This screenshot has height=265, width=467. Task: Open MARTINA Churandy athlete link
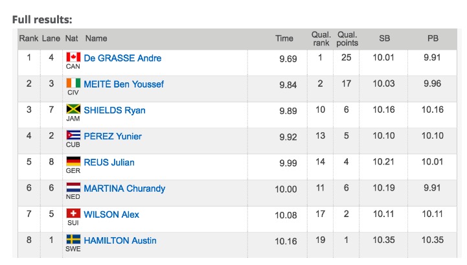point(124,189)
